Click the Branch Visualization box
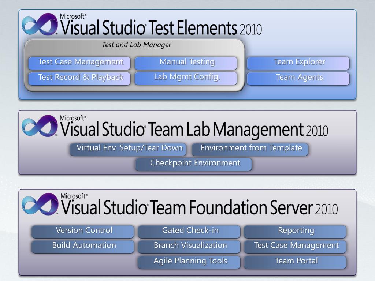The image size is (375, 281). pyautogui.click(x=189, y=246)
